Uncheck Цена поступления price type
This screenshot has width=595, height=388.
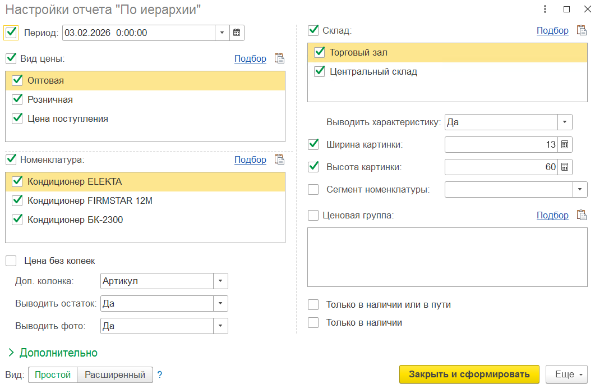click(x=17, y=118)
